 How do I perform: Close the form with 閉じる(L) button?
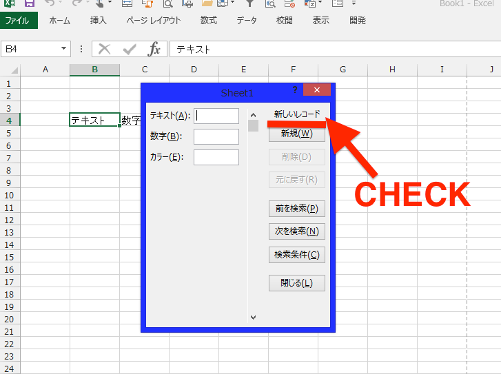pos(296,283)
